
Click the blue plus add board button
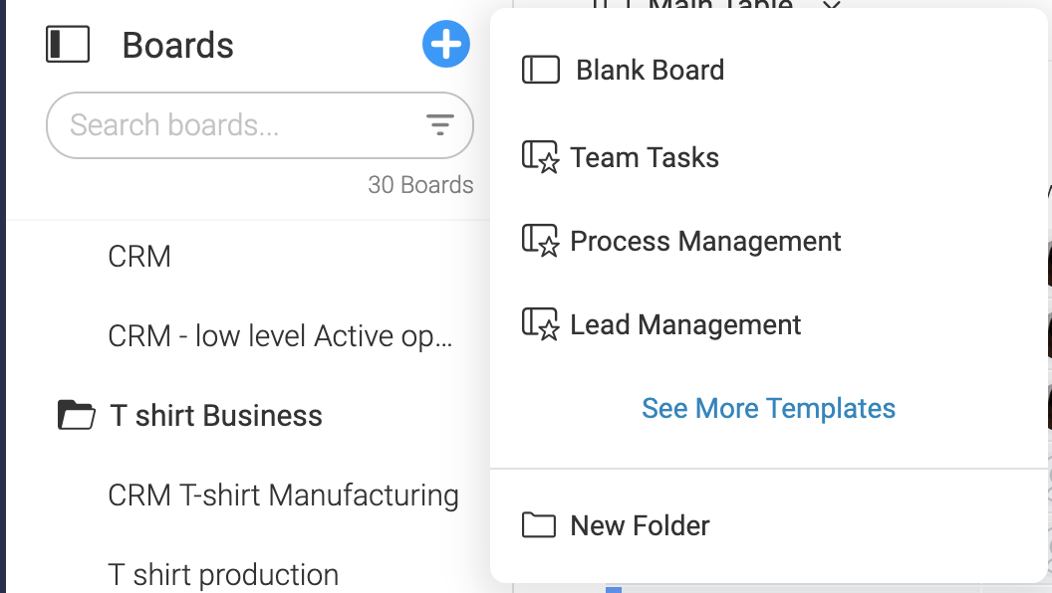coord(446,44)
